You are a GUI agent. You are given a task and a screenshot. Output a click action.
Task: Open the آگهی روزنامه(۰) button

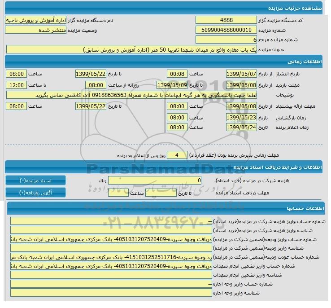click(x=35, y=193)
